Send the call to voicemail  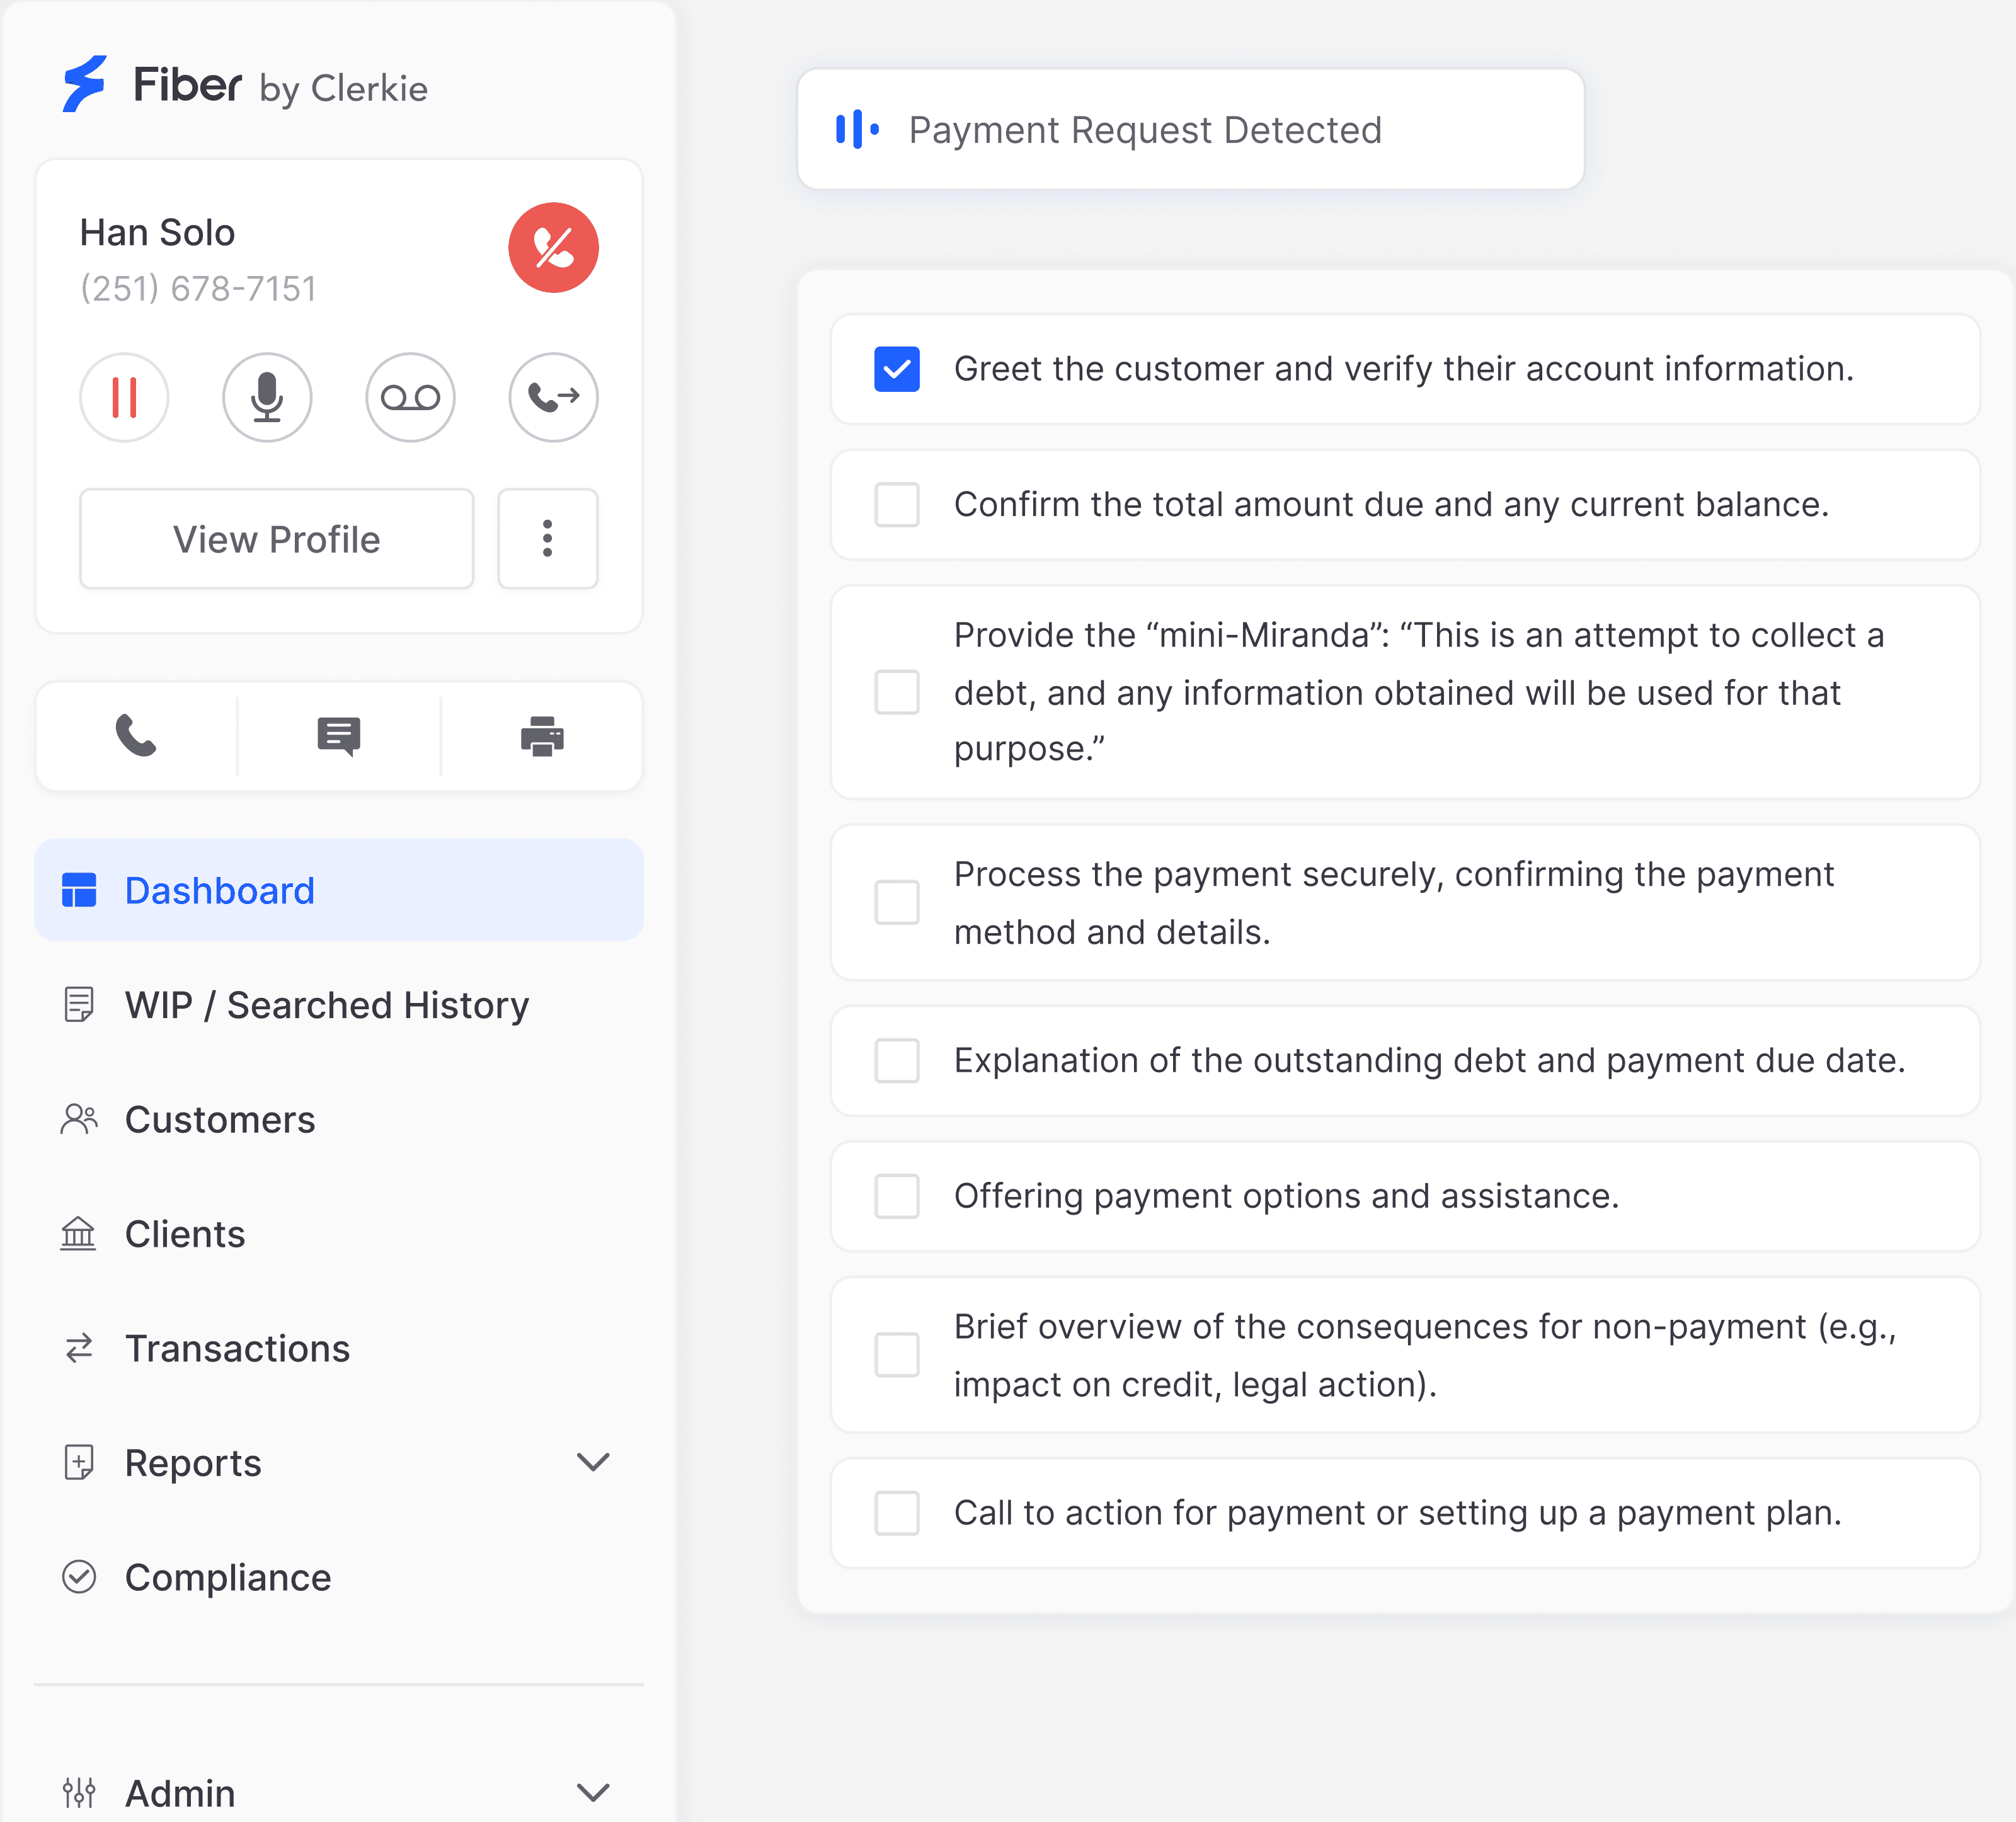click(410, 397)
